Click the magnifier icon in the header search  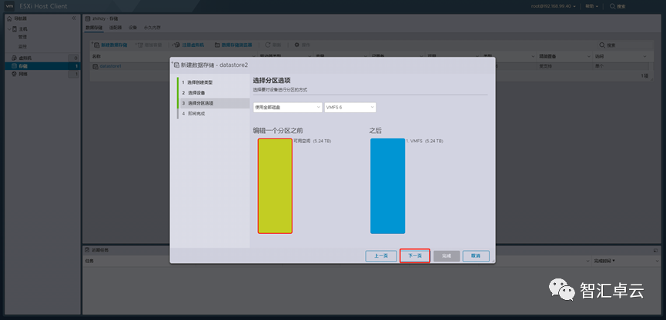612,6
